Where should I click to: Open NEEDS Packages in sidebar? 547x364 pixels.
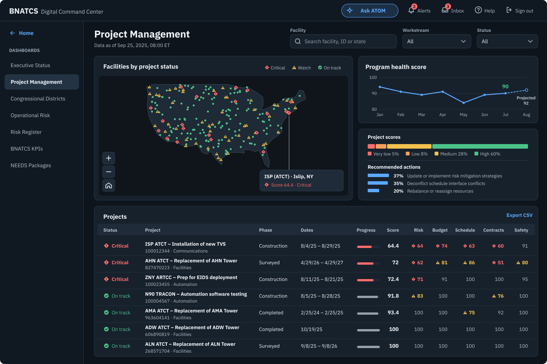pyautogui.click(x=42, y=165)
